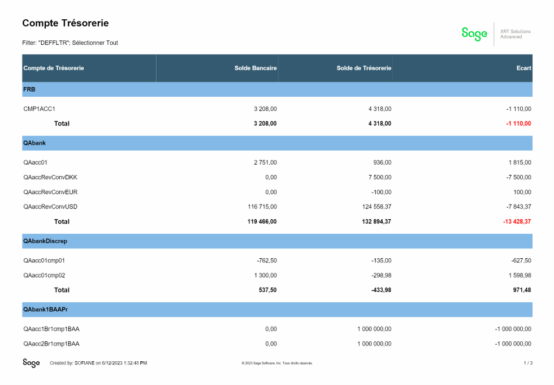Select the QAaccRevConvUSD account name
This screenshot has height=385, width=554.
(x=50, y=207)
